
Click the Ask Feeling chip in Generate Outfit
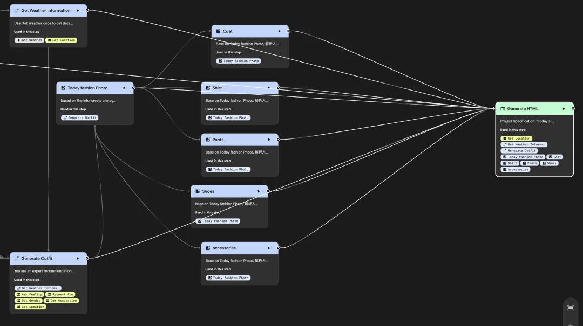pos(29,294)
